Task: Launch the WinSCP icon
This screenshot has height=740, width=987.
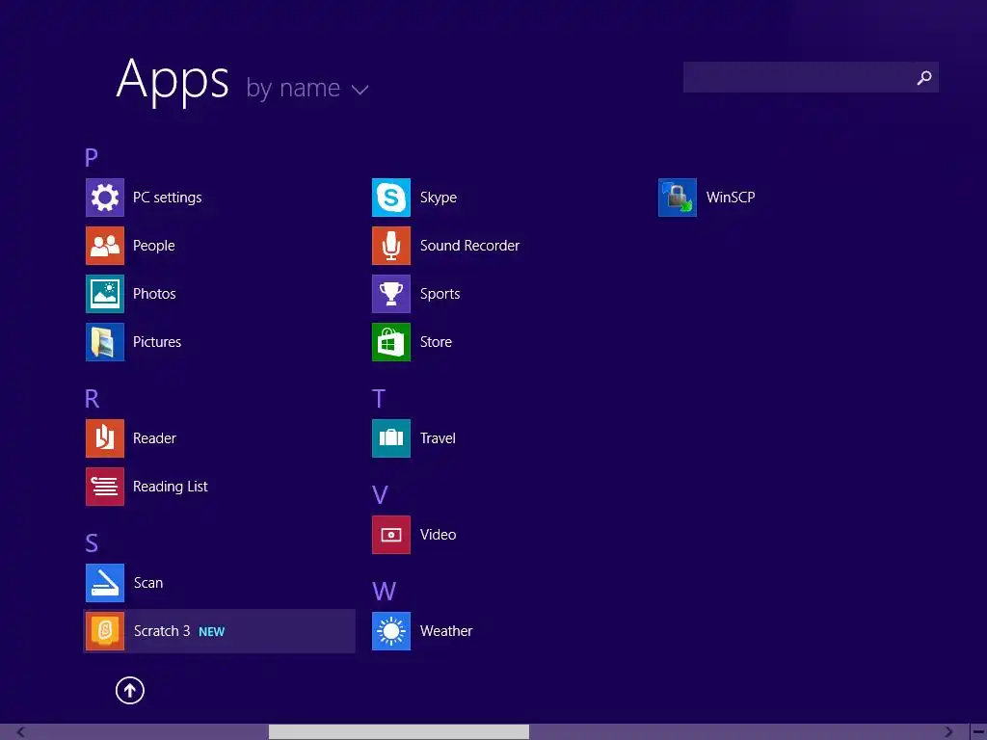Action: click(x=678, y=198)
